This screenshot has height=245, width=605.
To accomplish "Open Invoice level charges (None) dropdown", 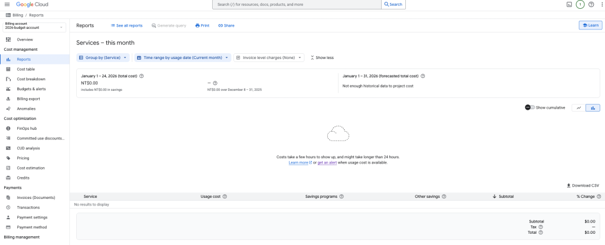I will point(269,57).
